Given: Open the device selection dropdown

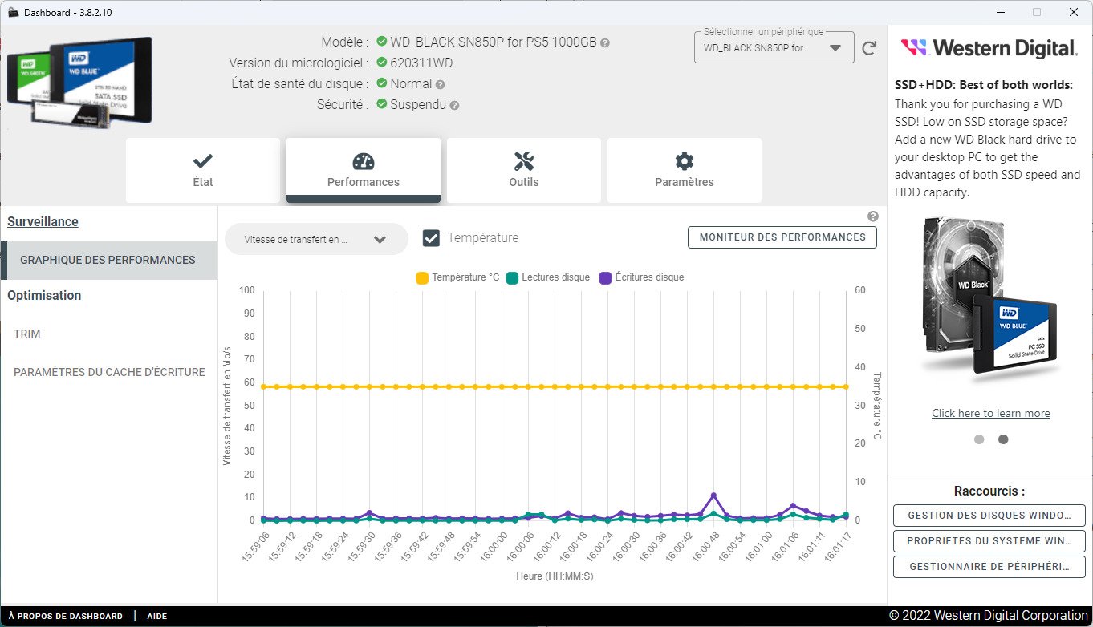Looking at the screenshot, I should 774,47.
